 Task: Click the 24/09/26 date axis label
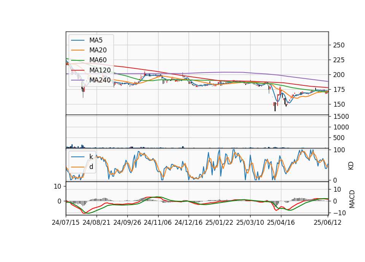[127, 223]
